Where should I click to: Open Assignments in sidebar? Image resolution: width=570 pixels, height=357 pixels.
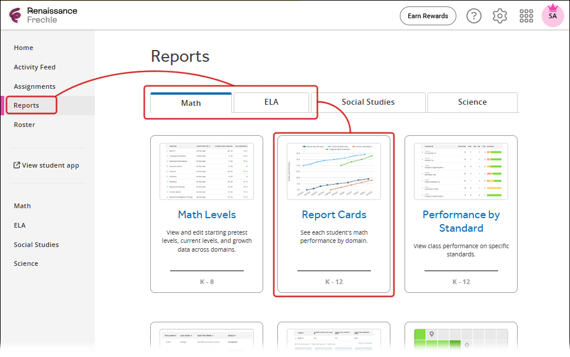click(x=35, y=86)
